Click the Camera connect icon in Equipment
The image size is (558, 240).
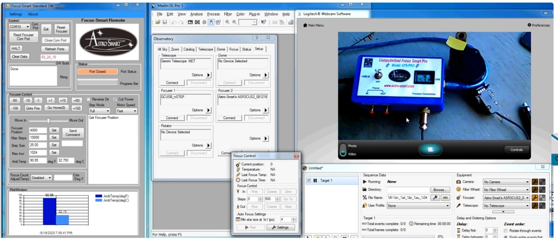pos(542,182)
